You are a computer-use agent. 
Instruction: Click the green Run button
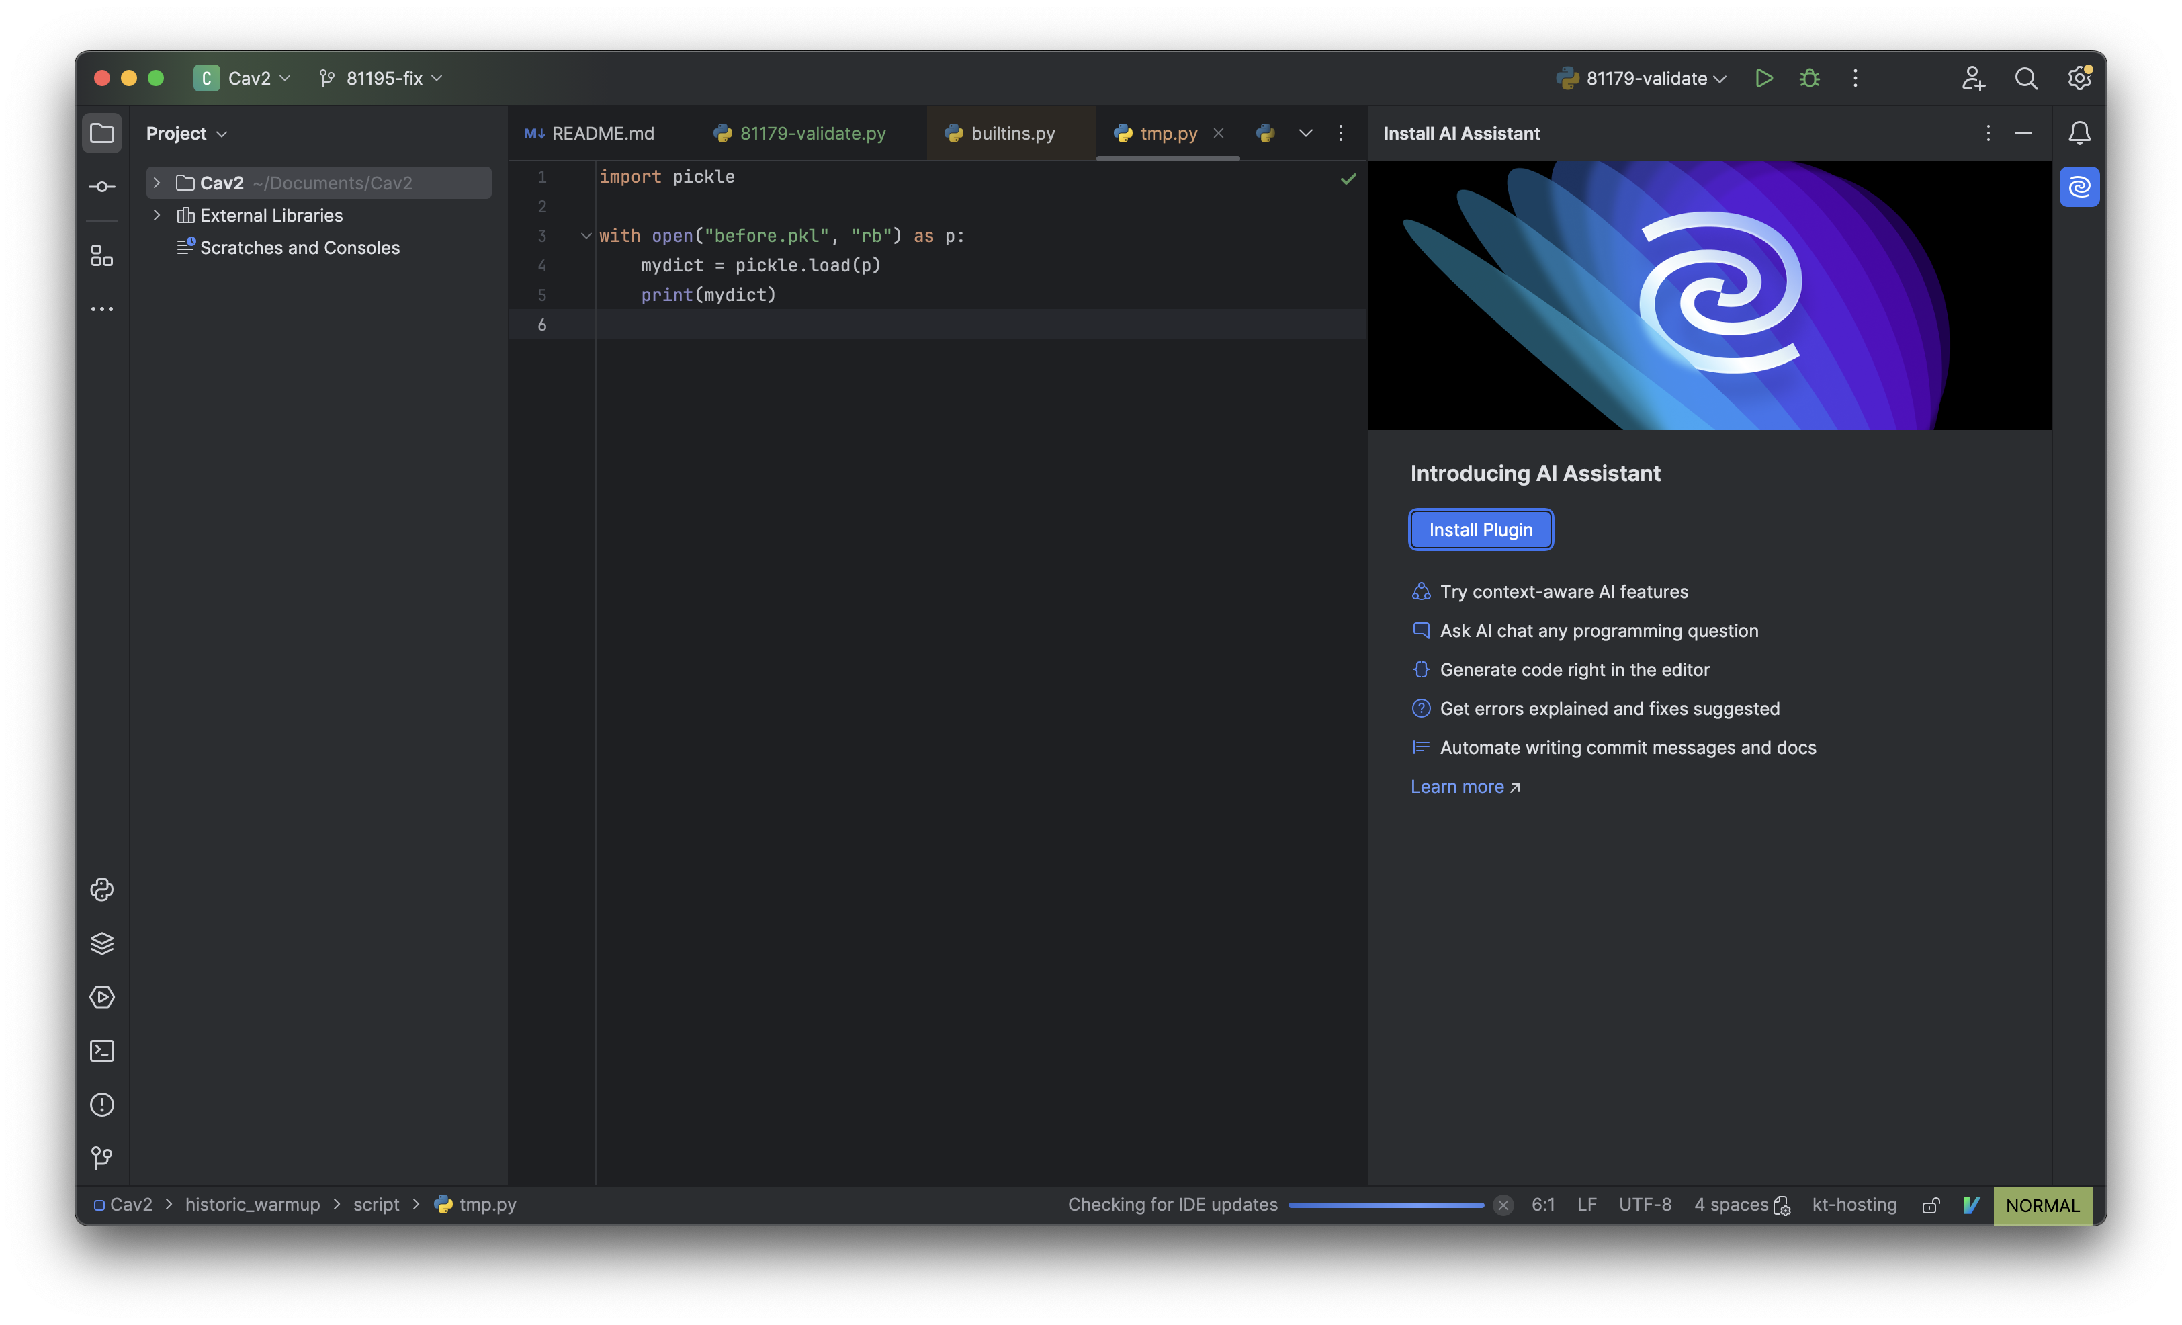(1763, 78)
